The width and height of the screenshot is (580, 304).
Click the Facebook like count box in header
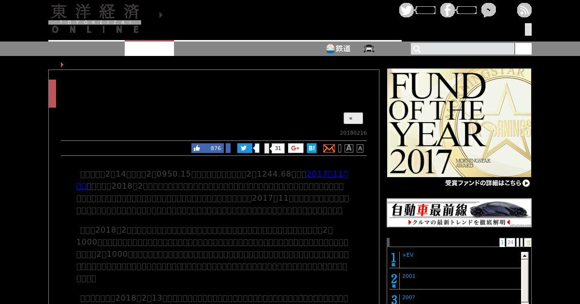click(466, 10)
